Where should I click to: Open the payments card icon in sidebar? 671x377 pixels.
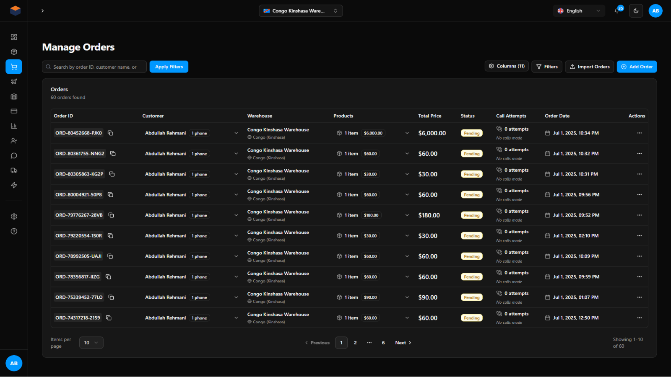point(14,111)
